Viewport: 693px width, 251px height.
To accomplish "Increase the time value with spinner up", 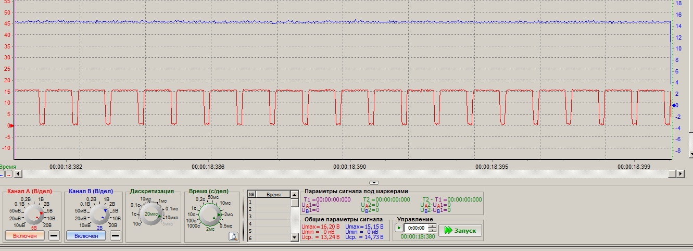I will [432, 226].
